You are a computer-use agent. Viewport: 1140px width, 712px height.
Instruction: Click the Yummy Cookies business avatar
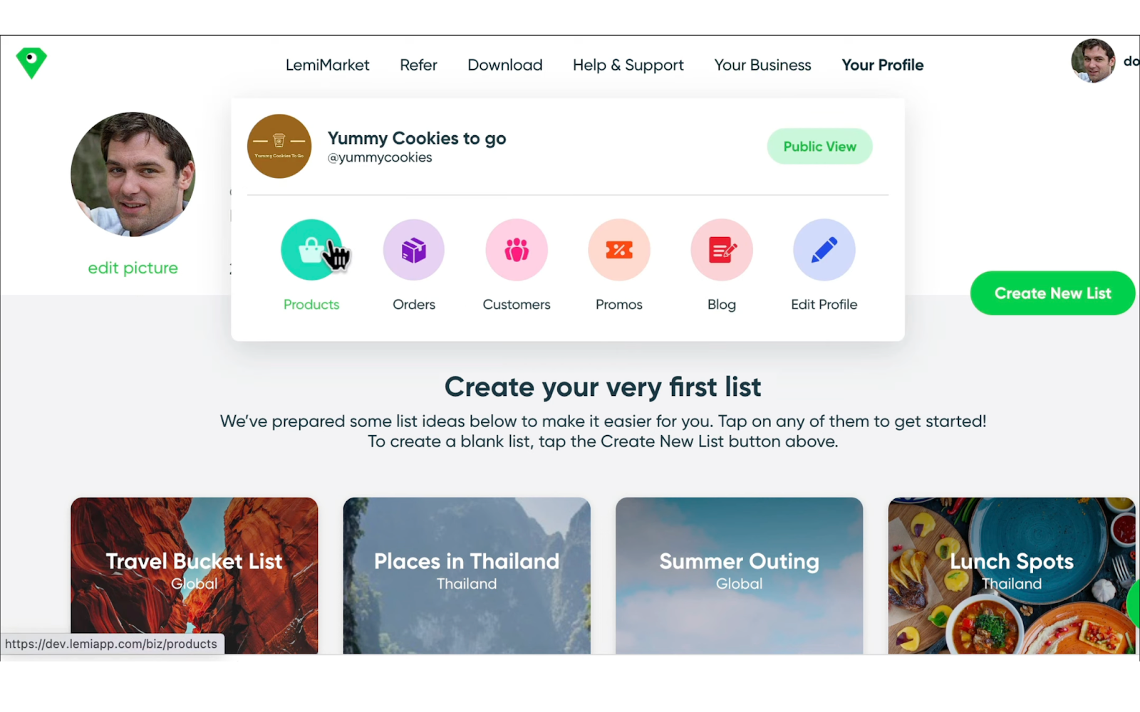[x=279, y=146]
